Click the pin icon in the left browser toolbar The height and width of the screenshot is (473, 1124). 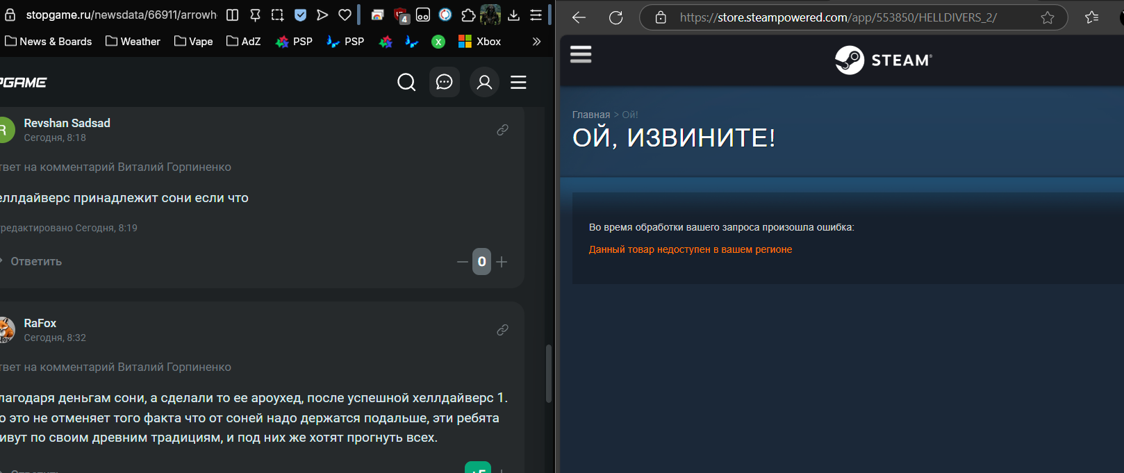click(x=255, y=15)
